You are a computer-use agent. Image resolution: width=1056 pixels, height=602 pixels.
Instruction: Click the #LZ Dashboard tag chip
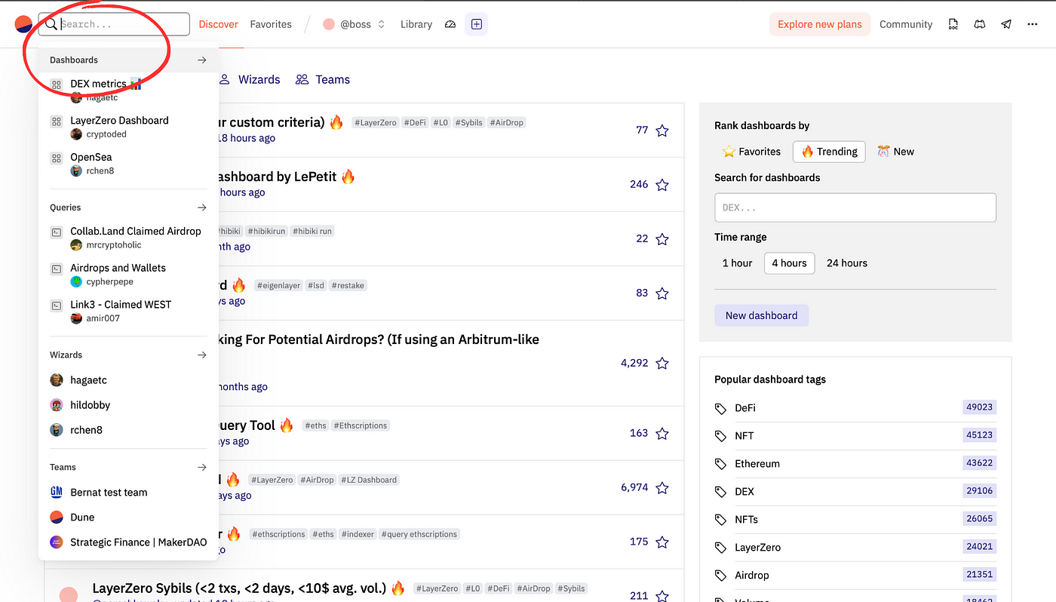(x=370, y=480)
